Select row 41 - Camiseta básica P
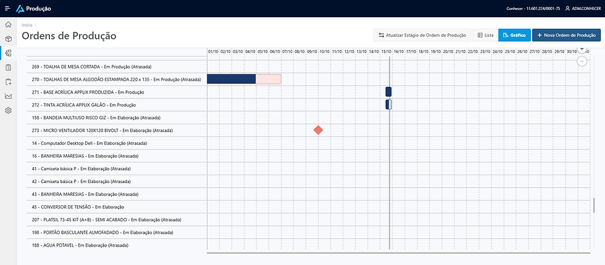This screenshot has height=265, width=605. [116, 169]
